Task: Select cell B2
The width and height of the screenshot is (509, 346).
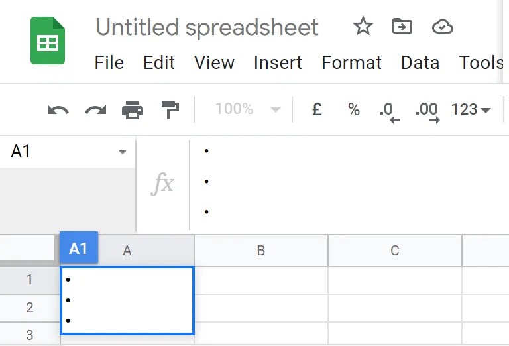Action: 261,308
